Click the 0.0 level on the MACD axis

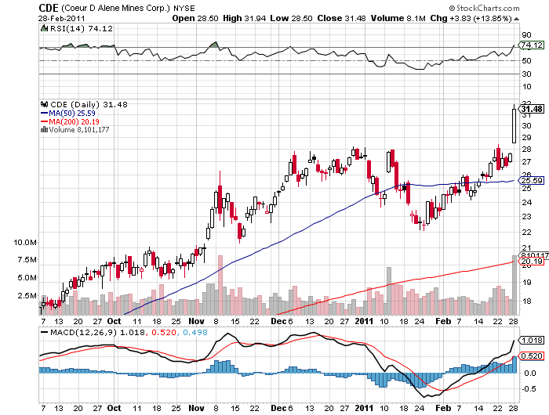[530, 373]
